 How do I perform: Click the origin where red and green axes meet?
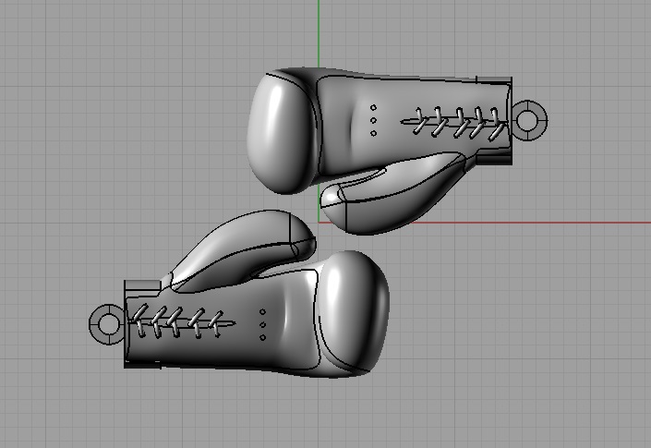click(319, 223)
